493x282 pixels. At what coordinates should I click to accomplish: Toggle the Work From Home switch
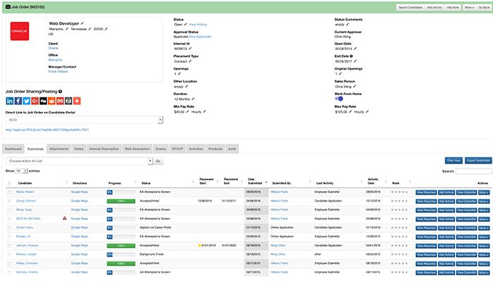tap(339, 98)
